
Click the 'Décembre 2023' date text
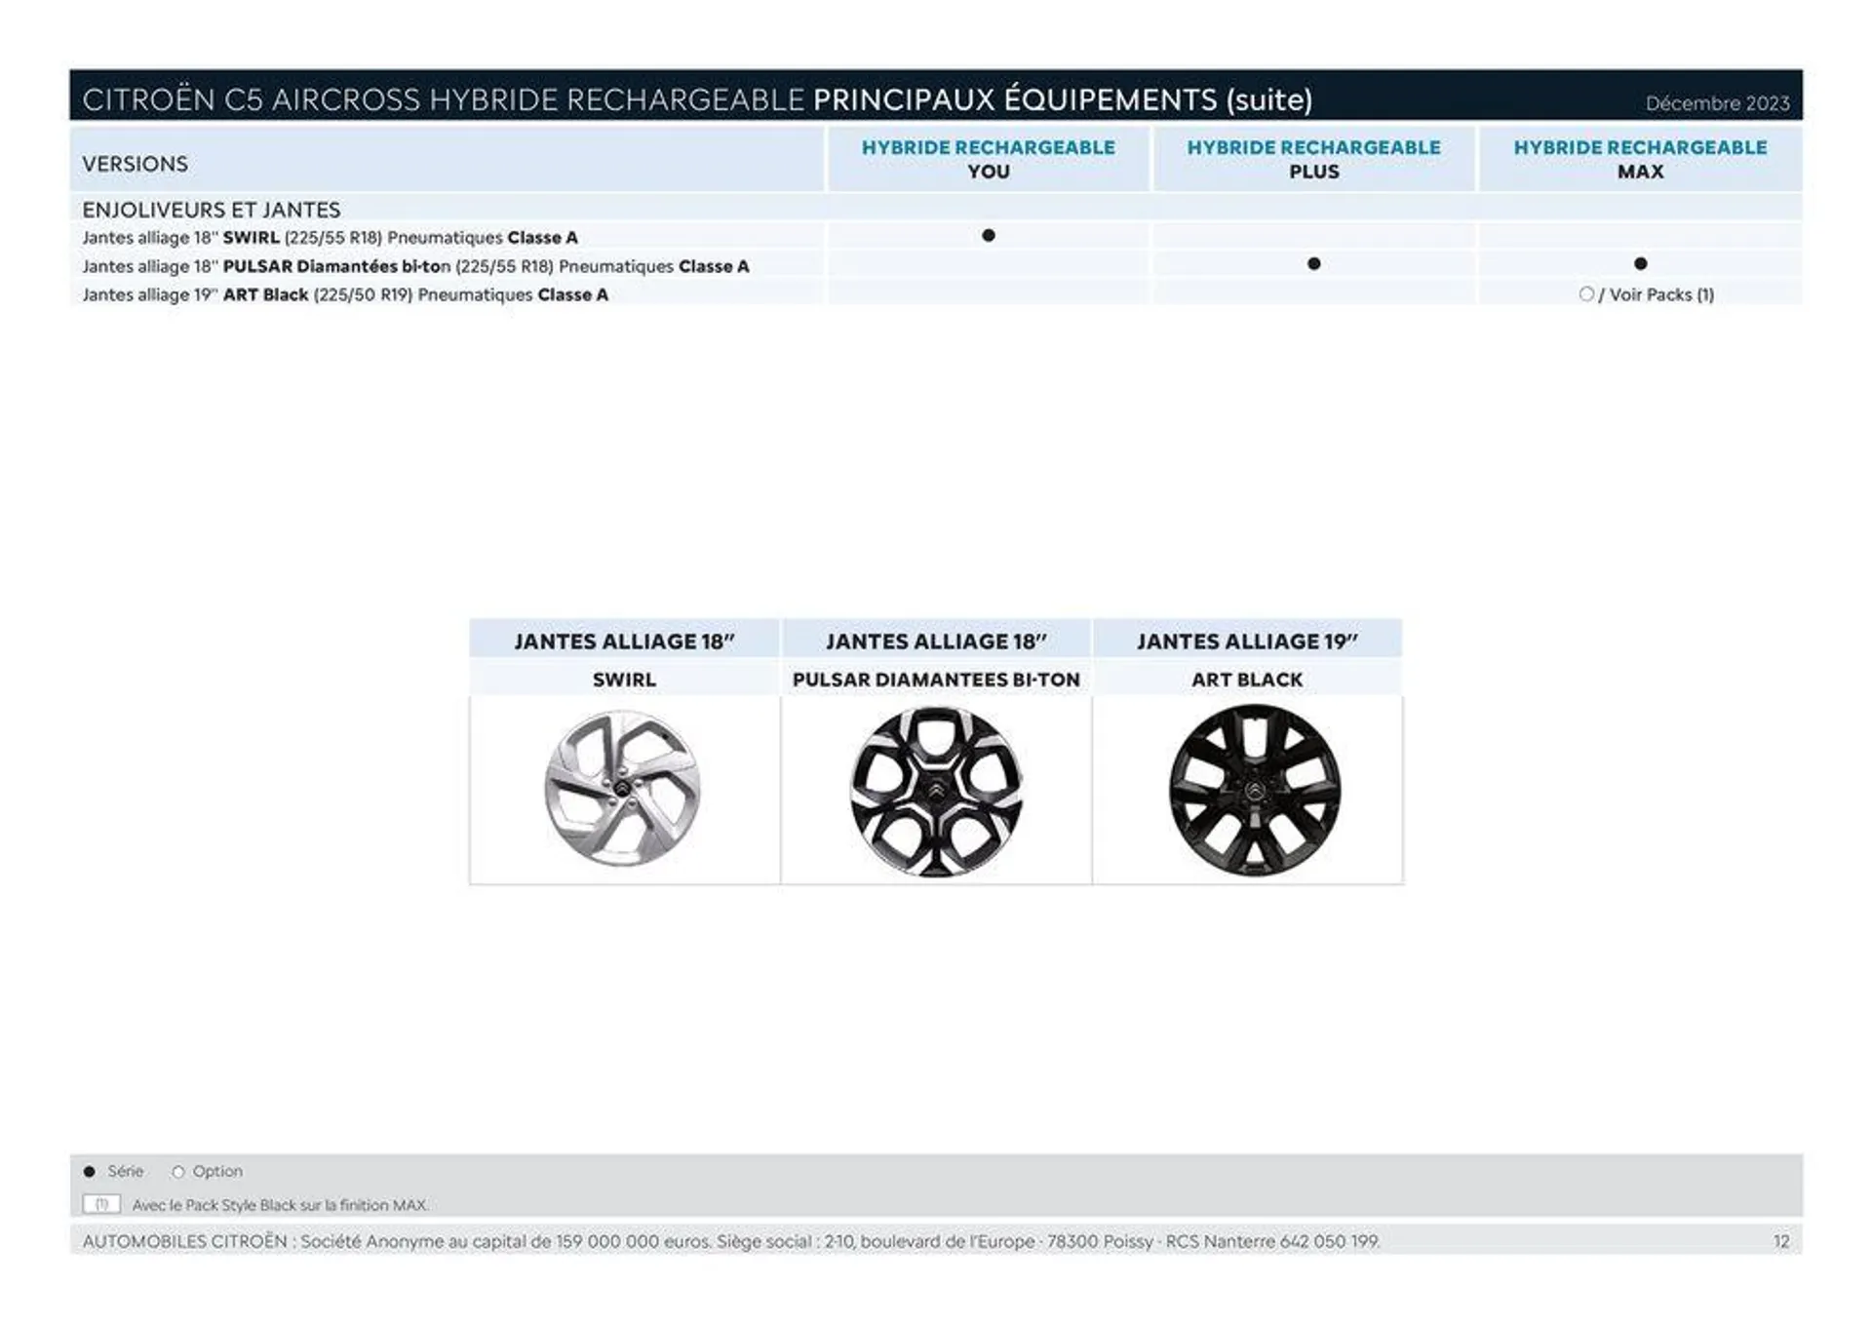click(x=1717, y=103)
